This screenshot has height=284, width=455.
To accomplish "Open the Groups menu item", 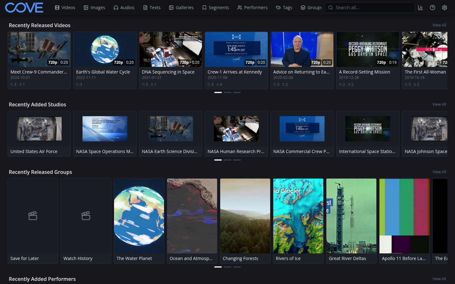I will click(x=311, y=8).
